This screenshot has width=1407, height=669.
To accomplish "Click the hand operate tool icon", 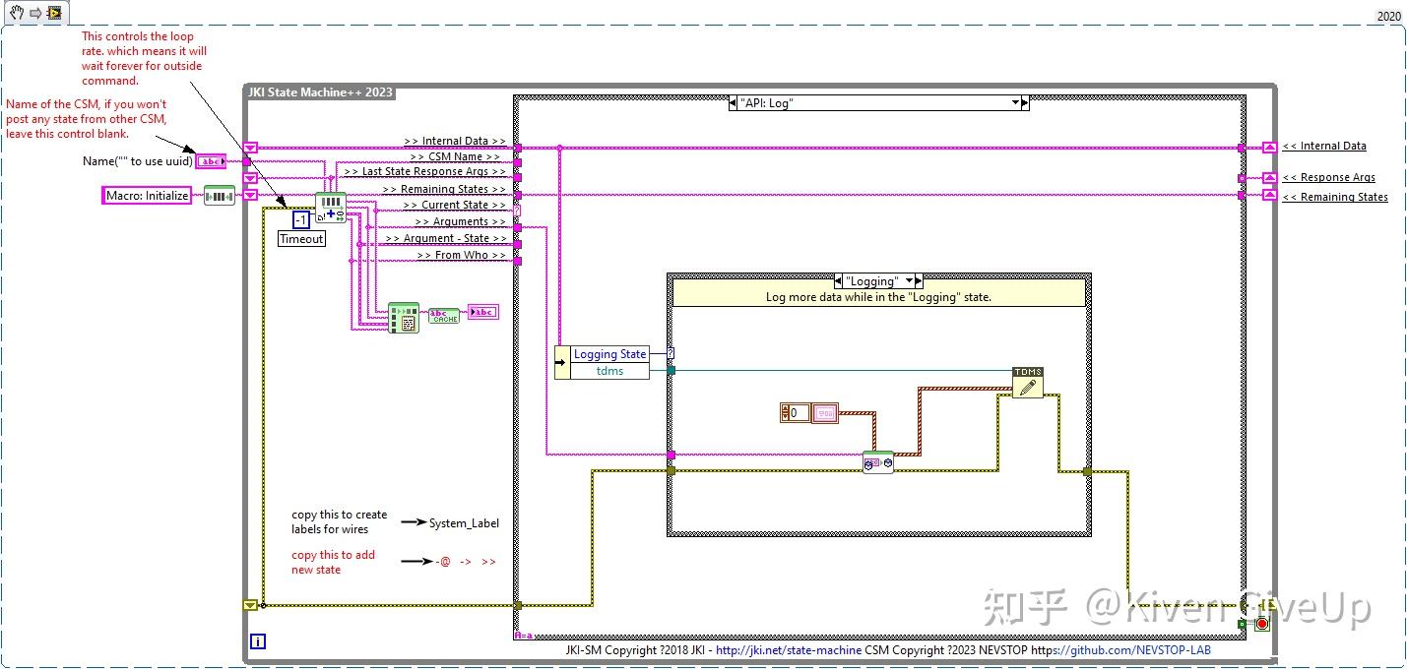I will click(16, 14).
